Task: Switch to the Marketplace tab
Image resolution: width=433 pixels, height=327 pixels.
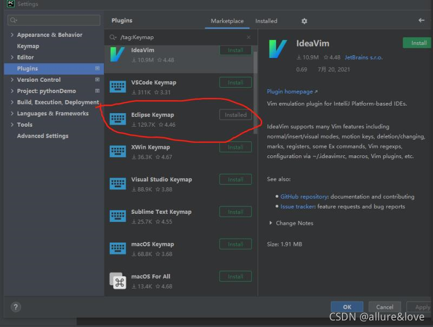Action: pos(227,21)
